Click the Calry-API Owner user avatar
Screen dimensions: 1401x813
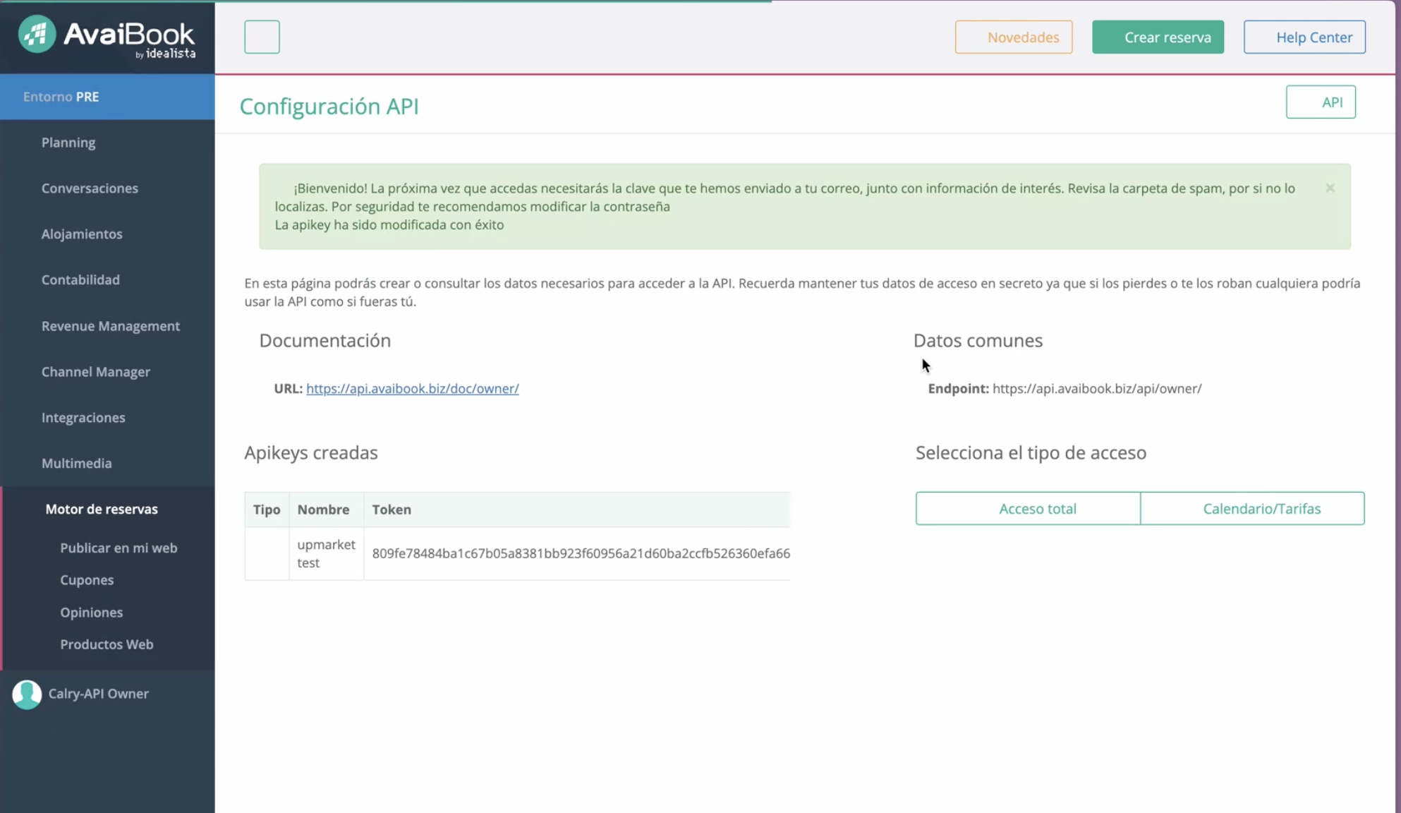pos(27,694)
